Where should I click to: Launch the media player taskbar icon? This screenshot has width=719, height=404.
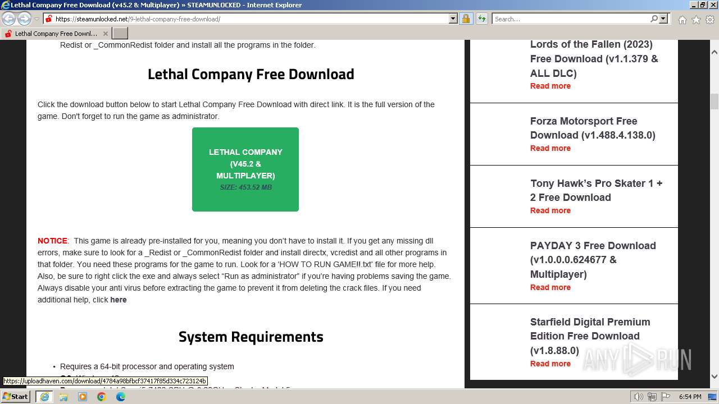[x=83, y=396]
